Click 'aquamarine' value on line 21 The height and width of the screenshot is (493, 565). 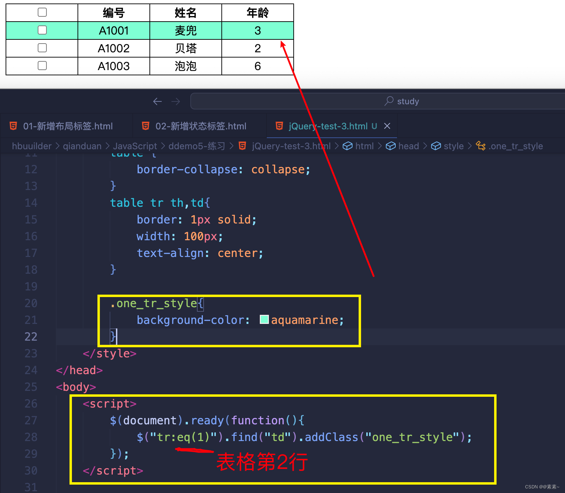305,320
